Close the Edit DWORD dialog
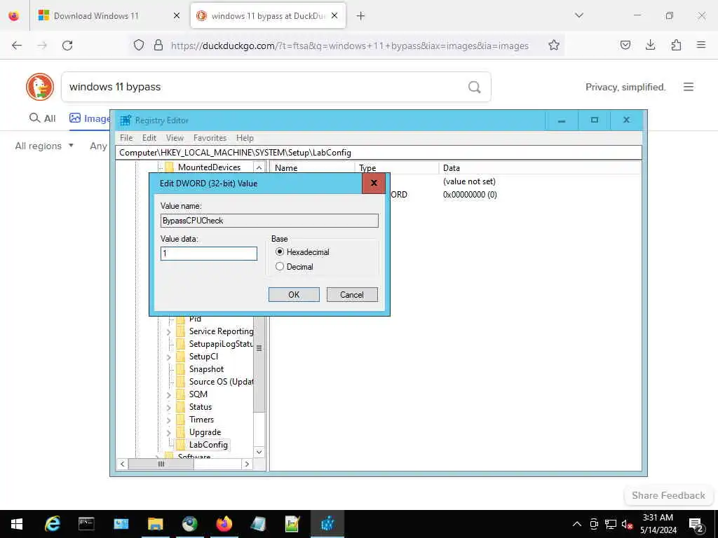The image size is (718, 538). [x=374, y=183]
